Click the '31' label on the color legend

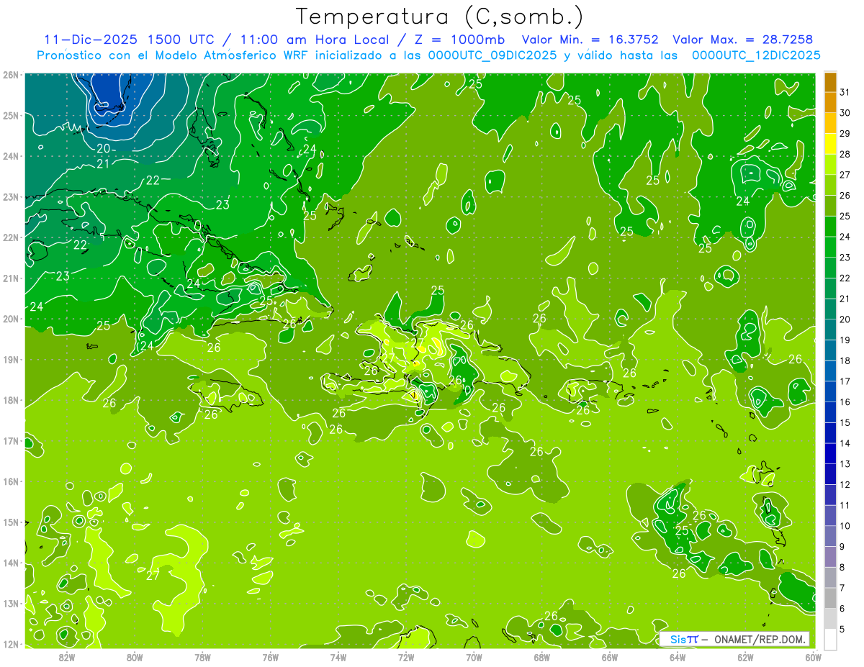845,93
